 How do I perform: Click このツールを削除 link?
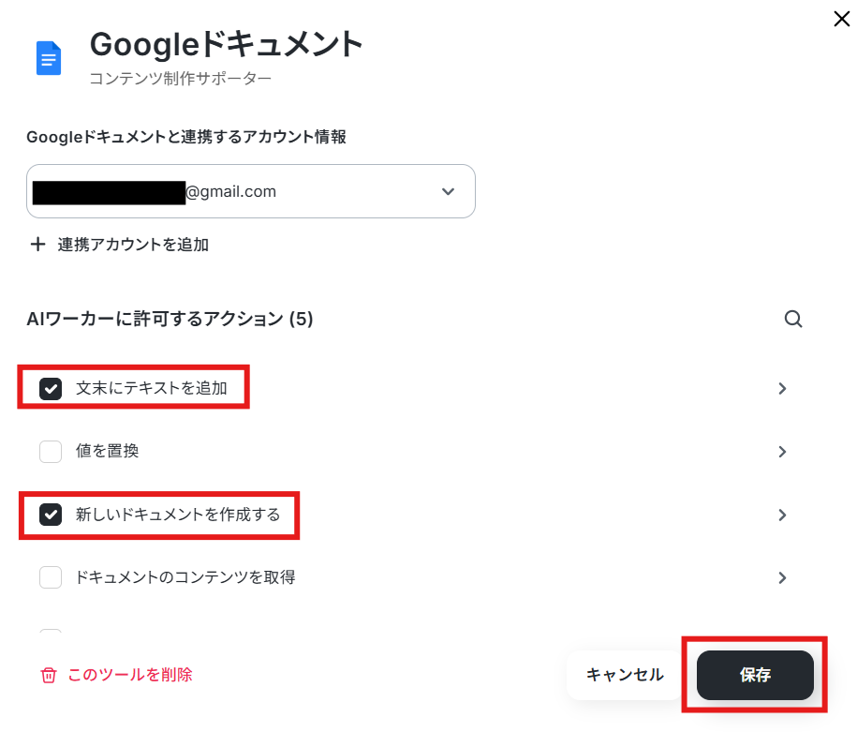click(130, 675)
